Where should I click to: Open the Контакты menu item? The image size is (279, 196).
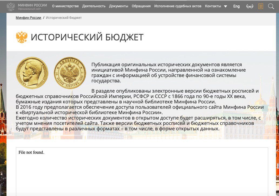tap(213, 6)
